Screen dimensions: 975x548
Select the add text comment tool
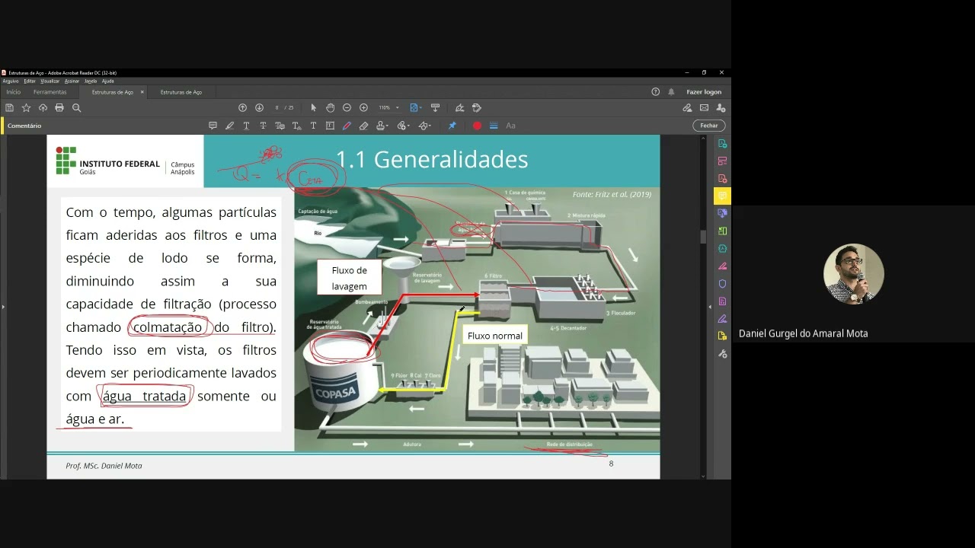tap(313, 126)
